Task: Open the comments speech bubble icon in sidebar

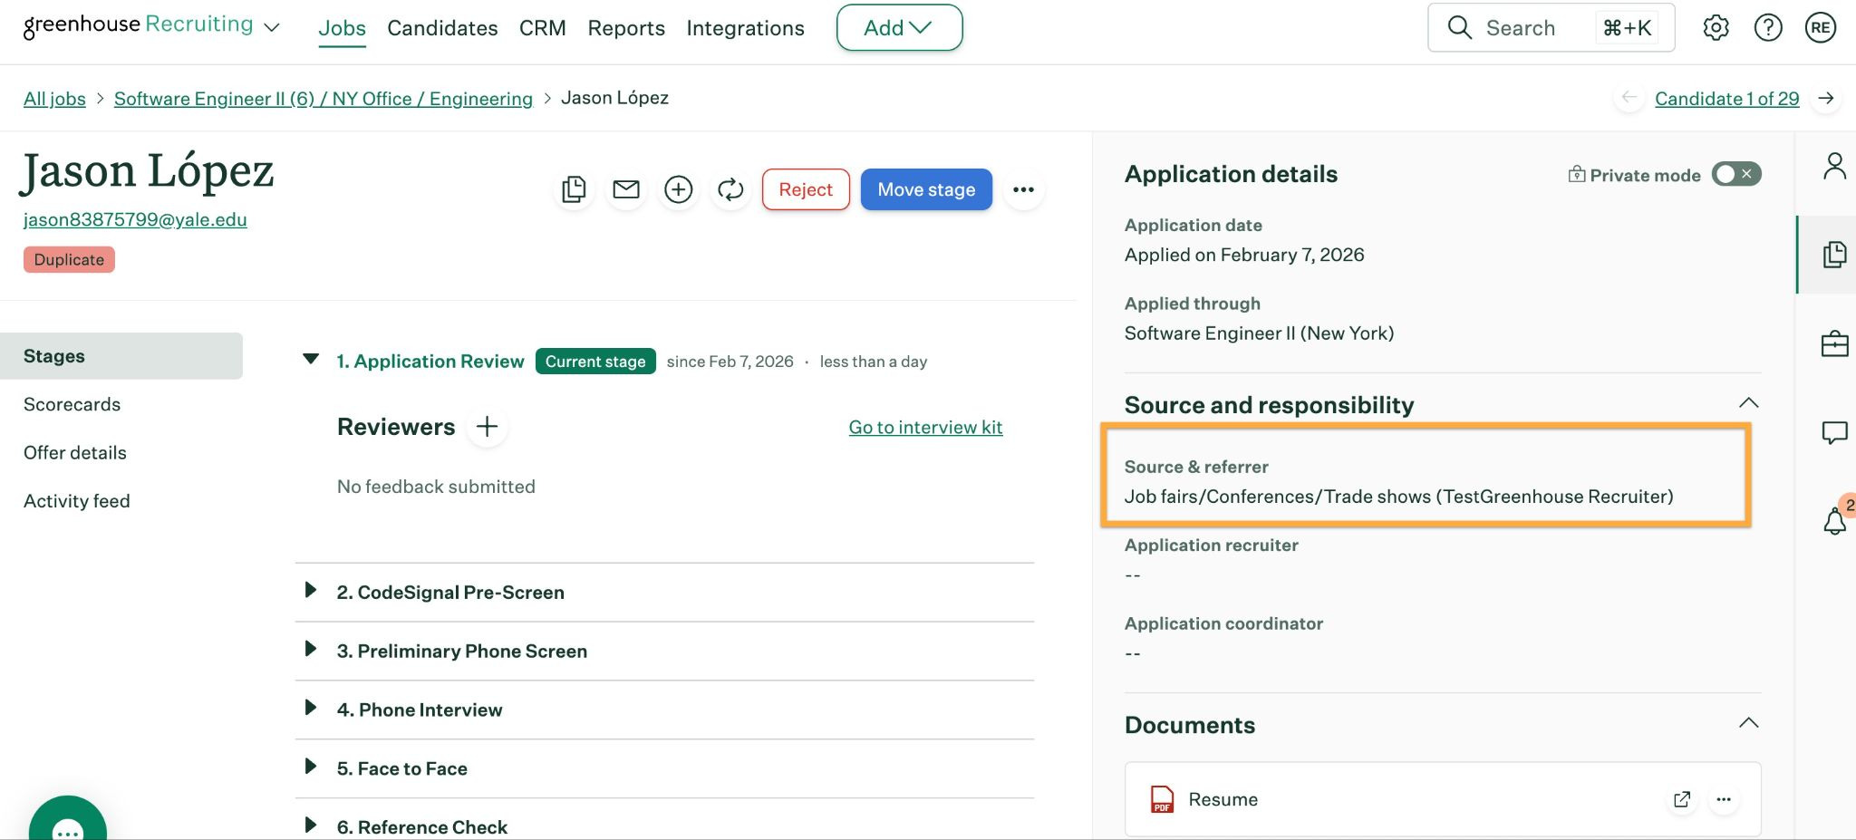Action: click(1834, 432)
